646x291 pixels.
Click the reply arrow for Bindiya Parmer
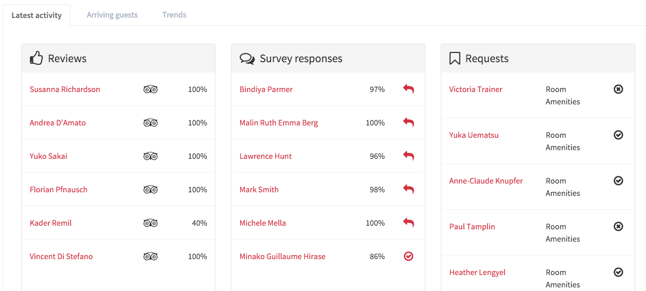pos(408,89)
